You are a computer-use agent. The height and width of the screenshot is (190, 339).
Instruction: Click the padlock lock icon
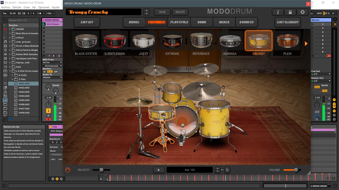coord(290,12)
